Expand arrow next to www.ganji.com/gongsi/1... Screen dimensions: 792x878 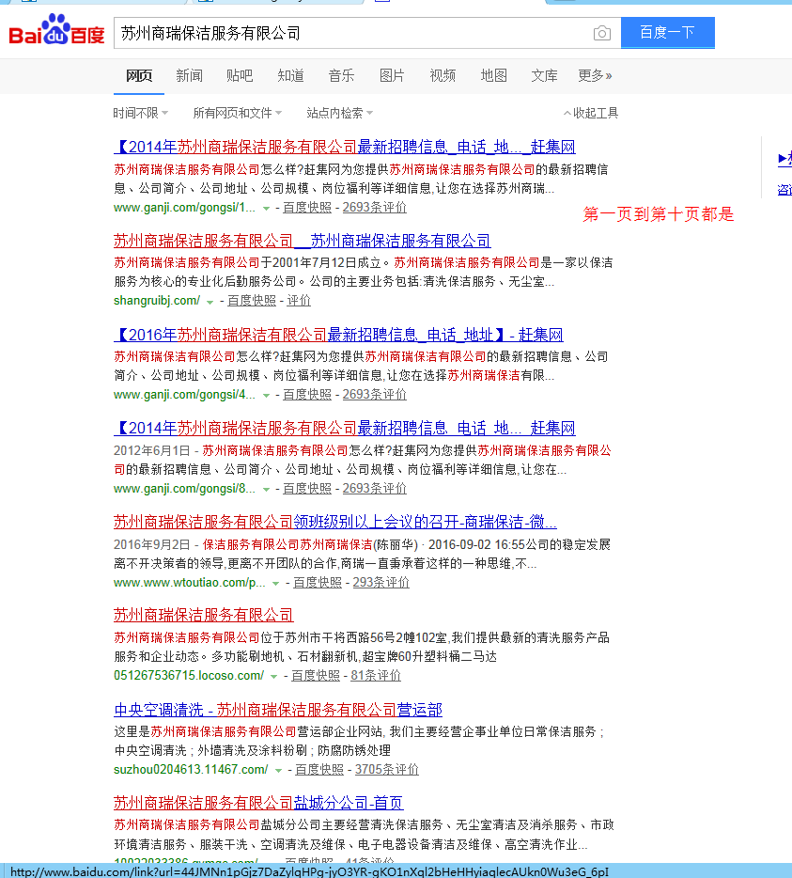267,209
